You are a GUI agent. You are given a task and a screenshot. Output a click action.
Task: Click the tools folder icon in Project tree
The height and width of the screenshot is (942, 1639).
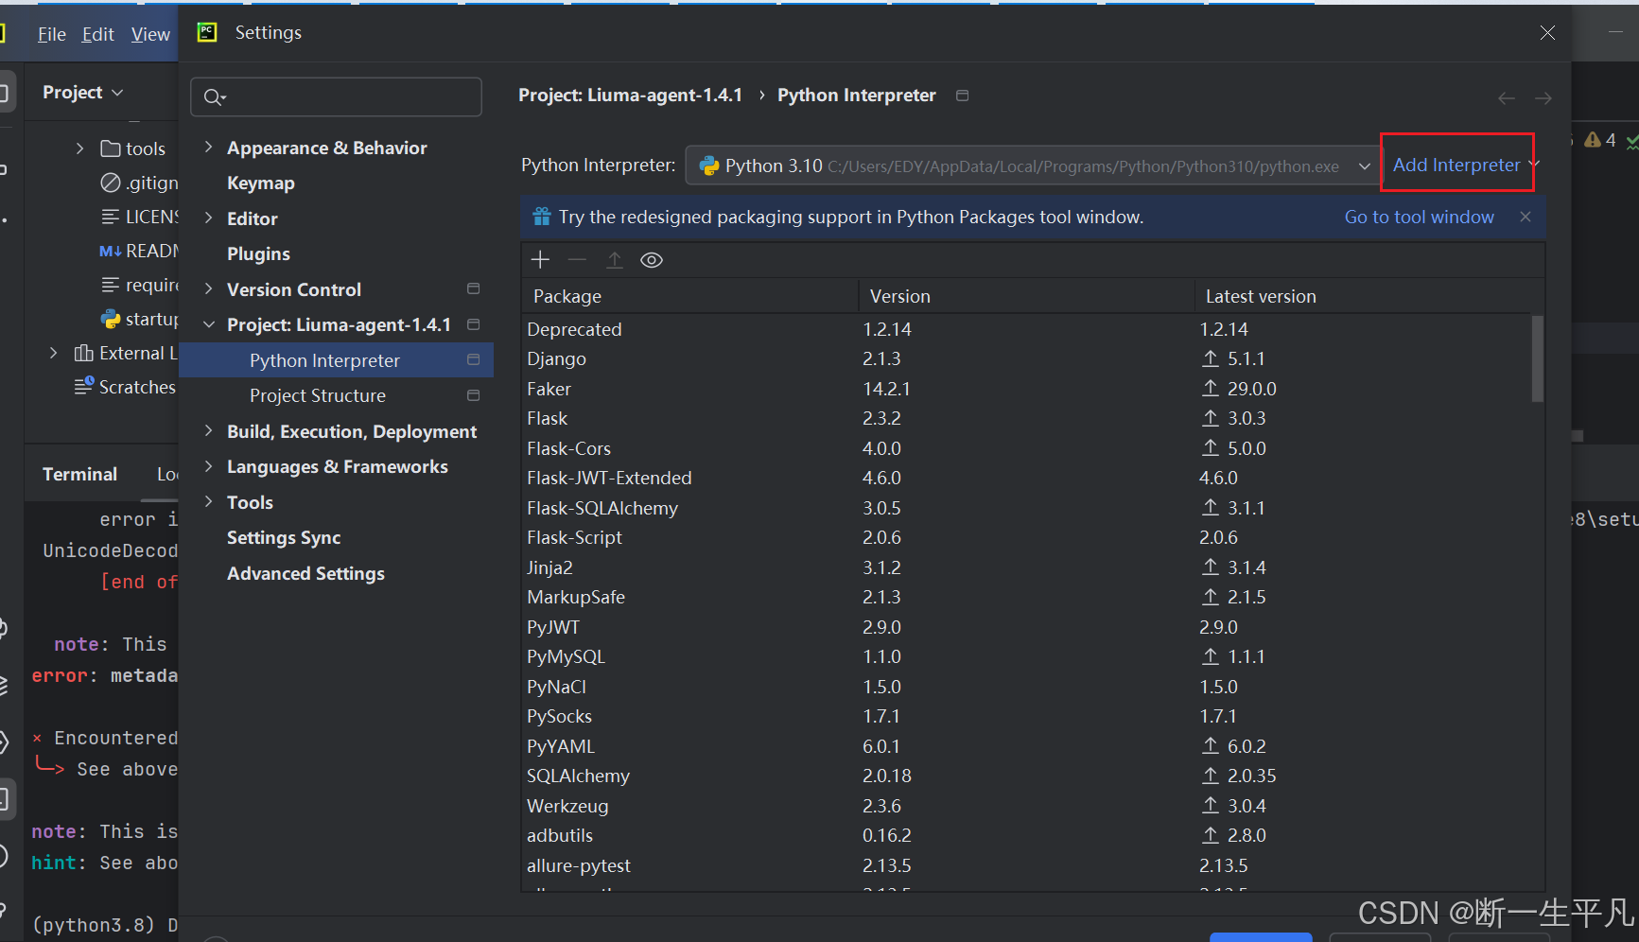point(111,148)
